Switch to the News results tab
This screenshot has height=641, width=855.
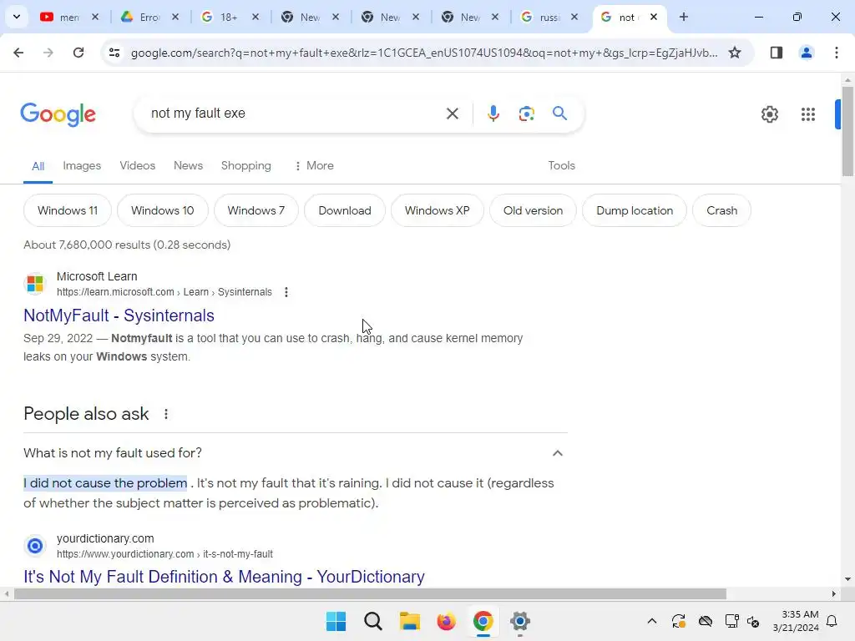click(188, 166)
